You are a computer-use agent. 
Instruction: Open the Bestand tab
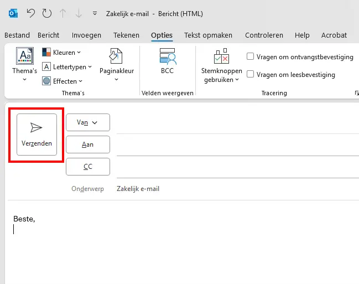pyautogui.click(x=17, y=35)
